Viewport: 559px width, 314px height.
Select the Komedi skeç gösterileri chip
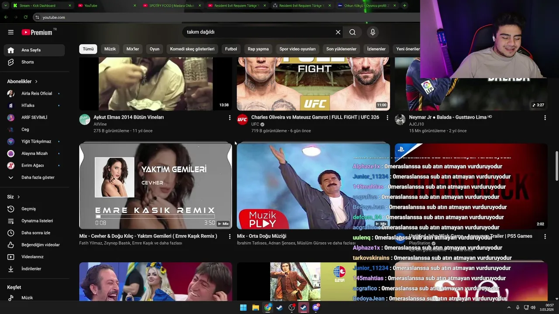[192, 49]
